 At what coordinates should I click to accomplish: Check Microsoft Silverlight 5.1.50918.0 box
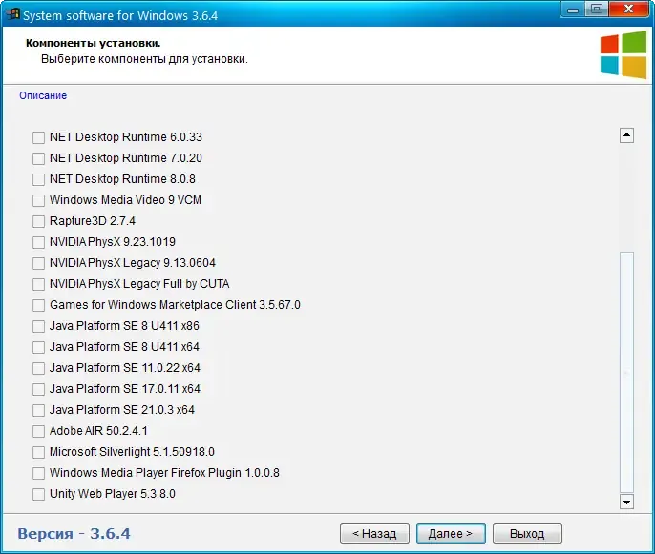(x=38, y=452)
